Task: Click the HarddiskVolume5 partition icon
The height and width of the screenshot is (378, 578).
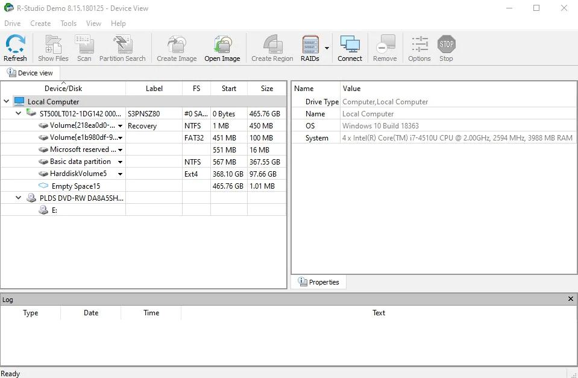Action: pos(43,174)
